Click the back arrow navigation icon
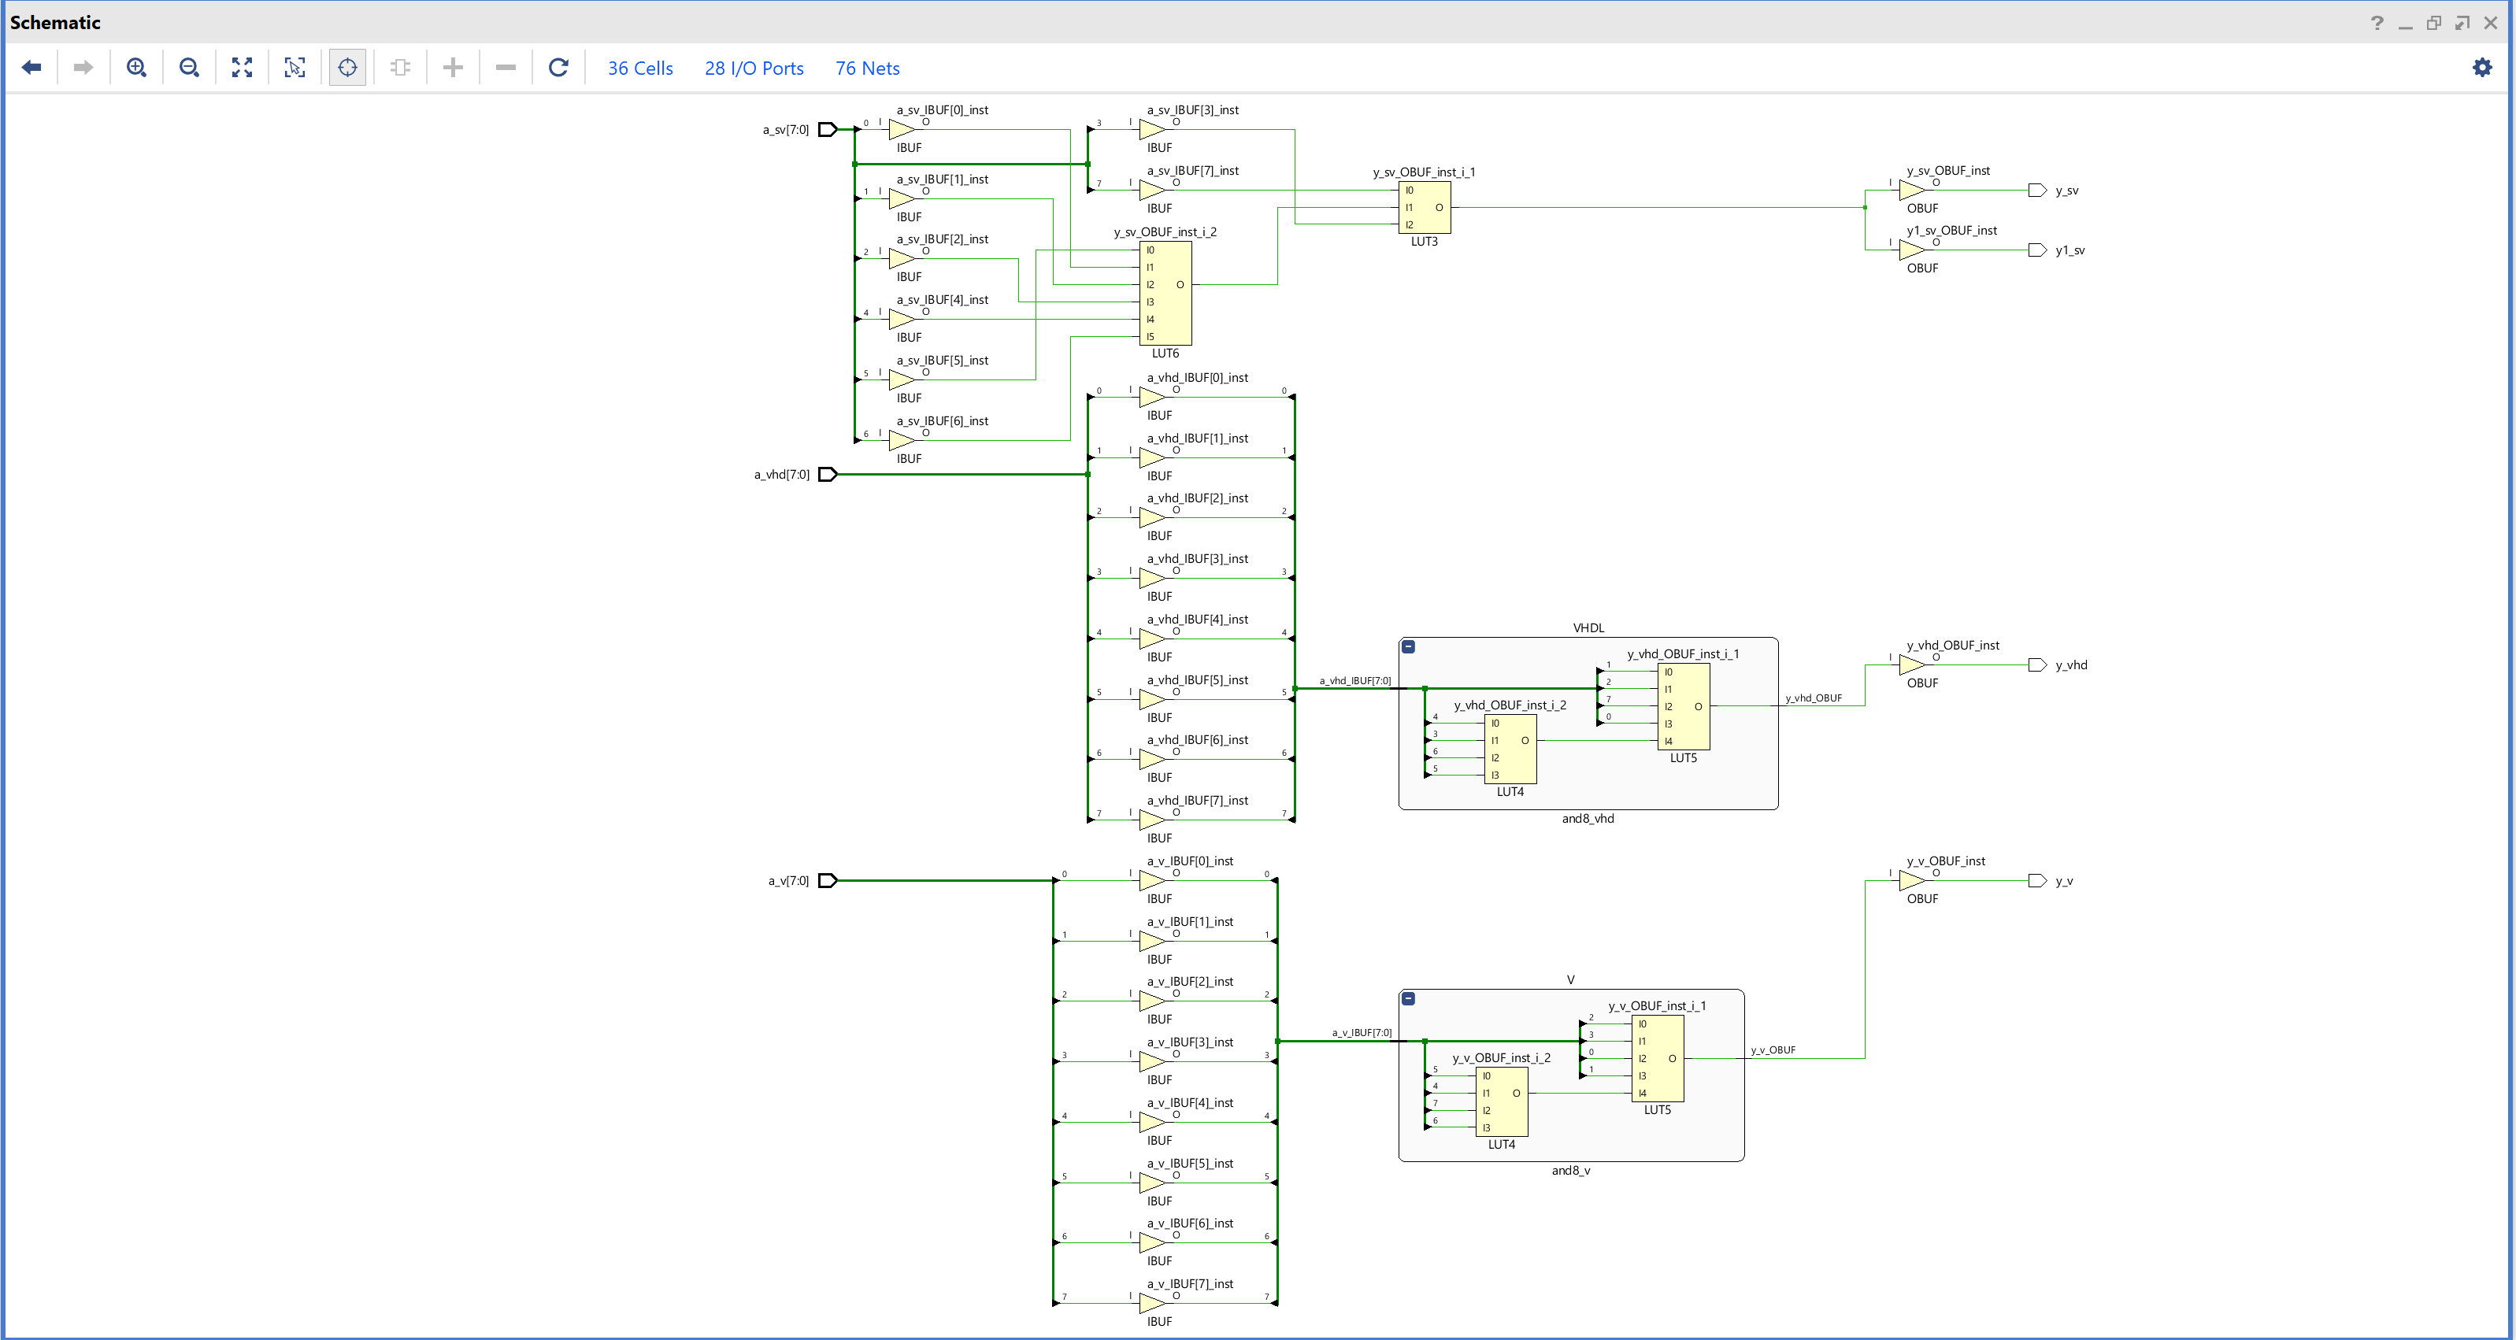The width and height of the screenshot is (2516, 1340). tap(31, 68)
